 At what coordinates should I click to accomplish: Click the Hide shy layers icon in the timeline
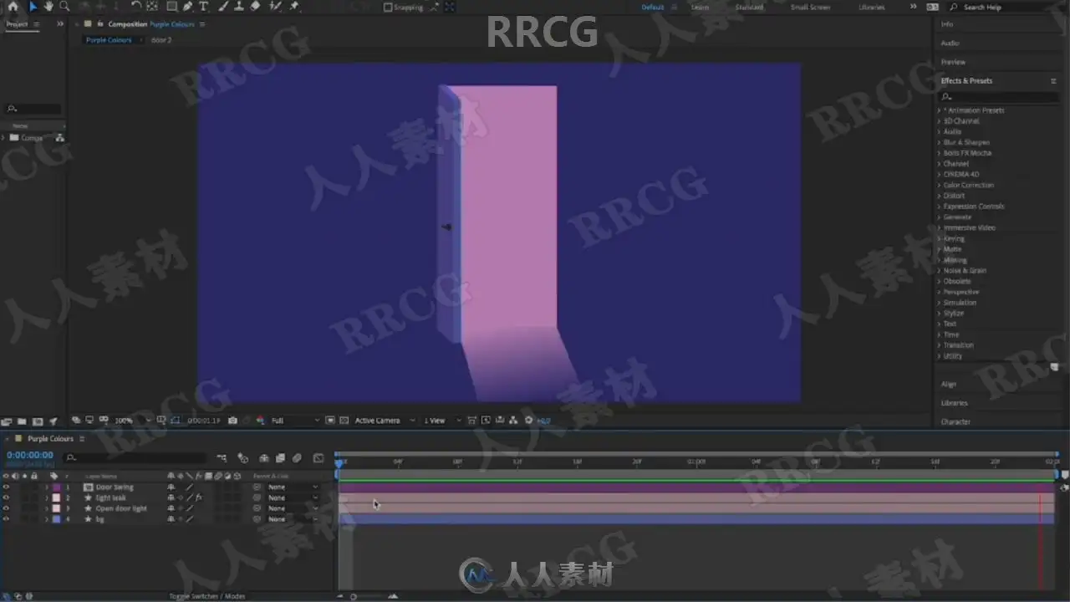click(264, 458)
